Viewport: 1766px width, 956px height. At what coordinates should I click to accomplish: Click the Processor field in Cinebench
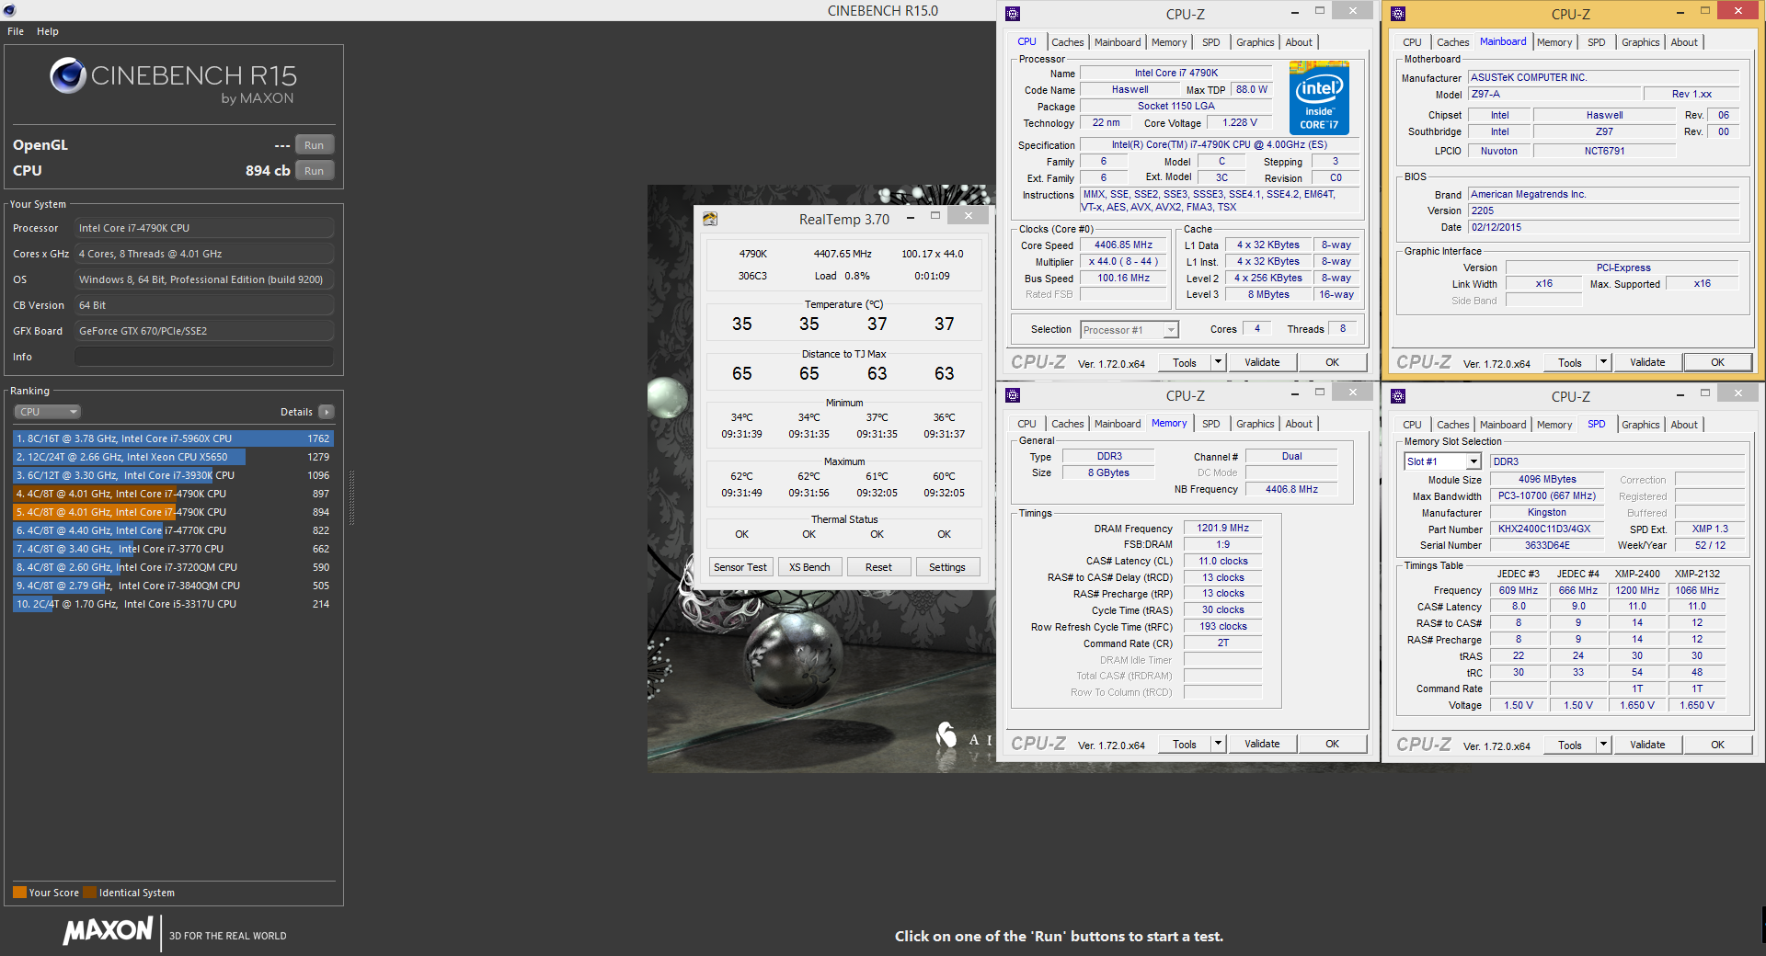coord(204,228)
